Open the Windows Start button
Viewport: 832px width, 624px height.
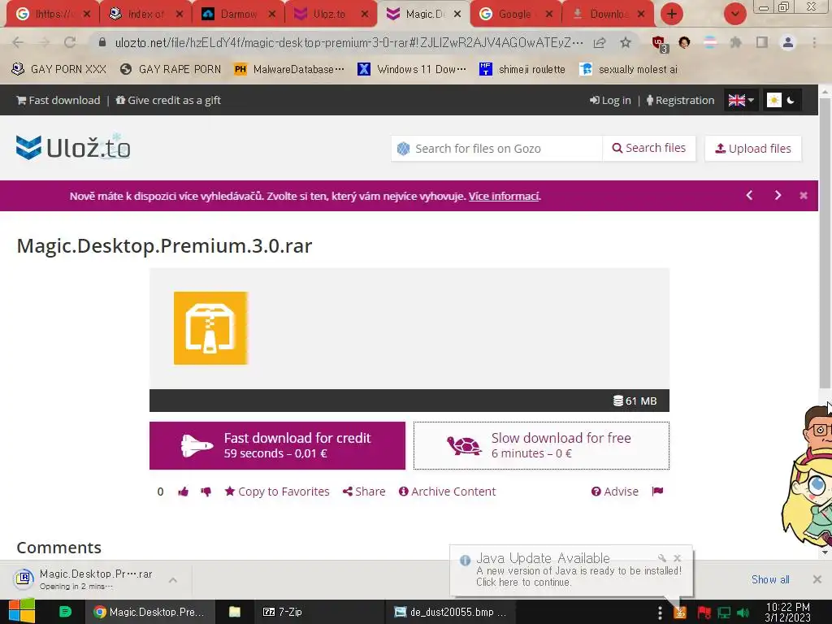pos(21,612)
